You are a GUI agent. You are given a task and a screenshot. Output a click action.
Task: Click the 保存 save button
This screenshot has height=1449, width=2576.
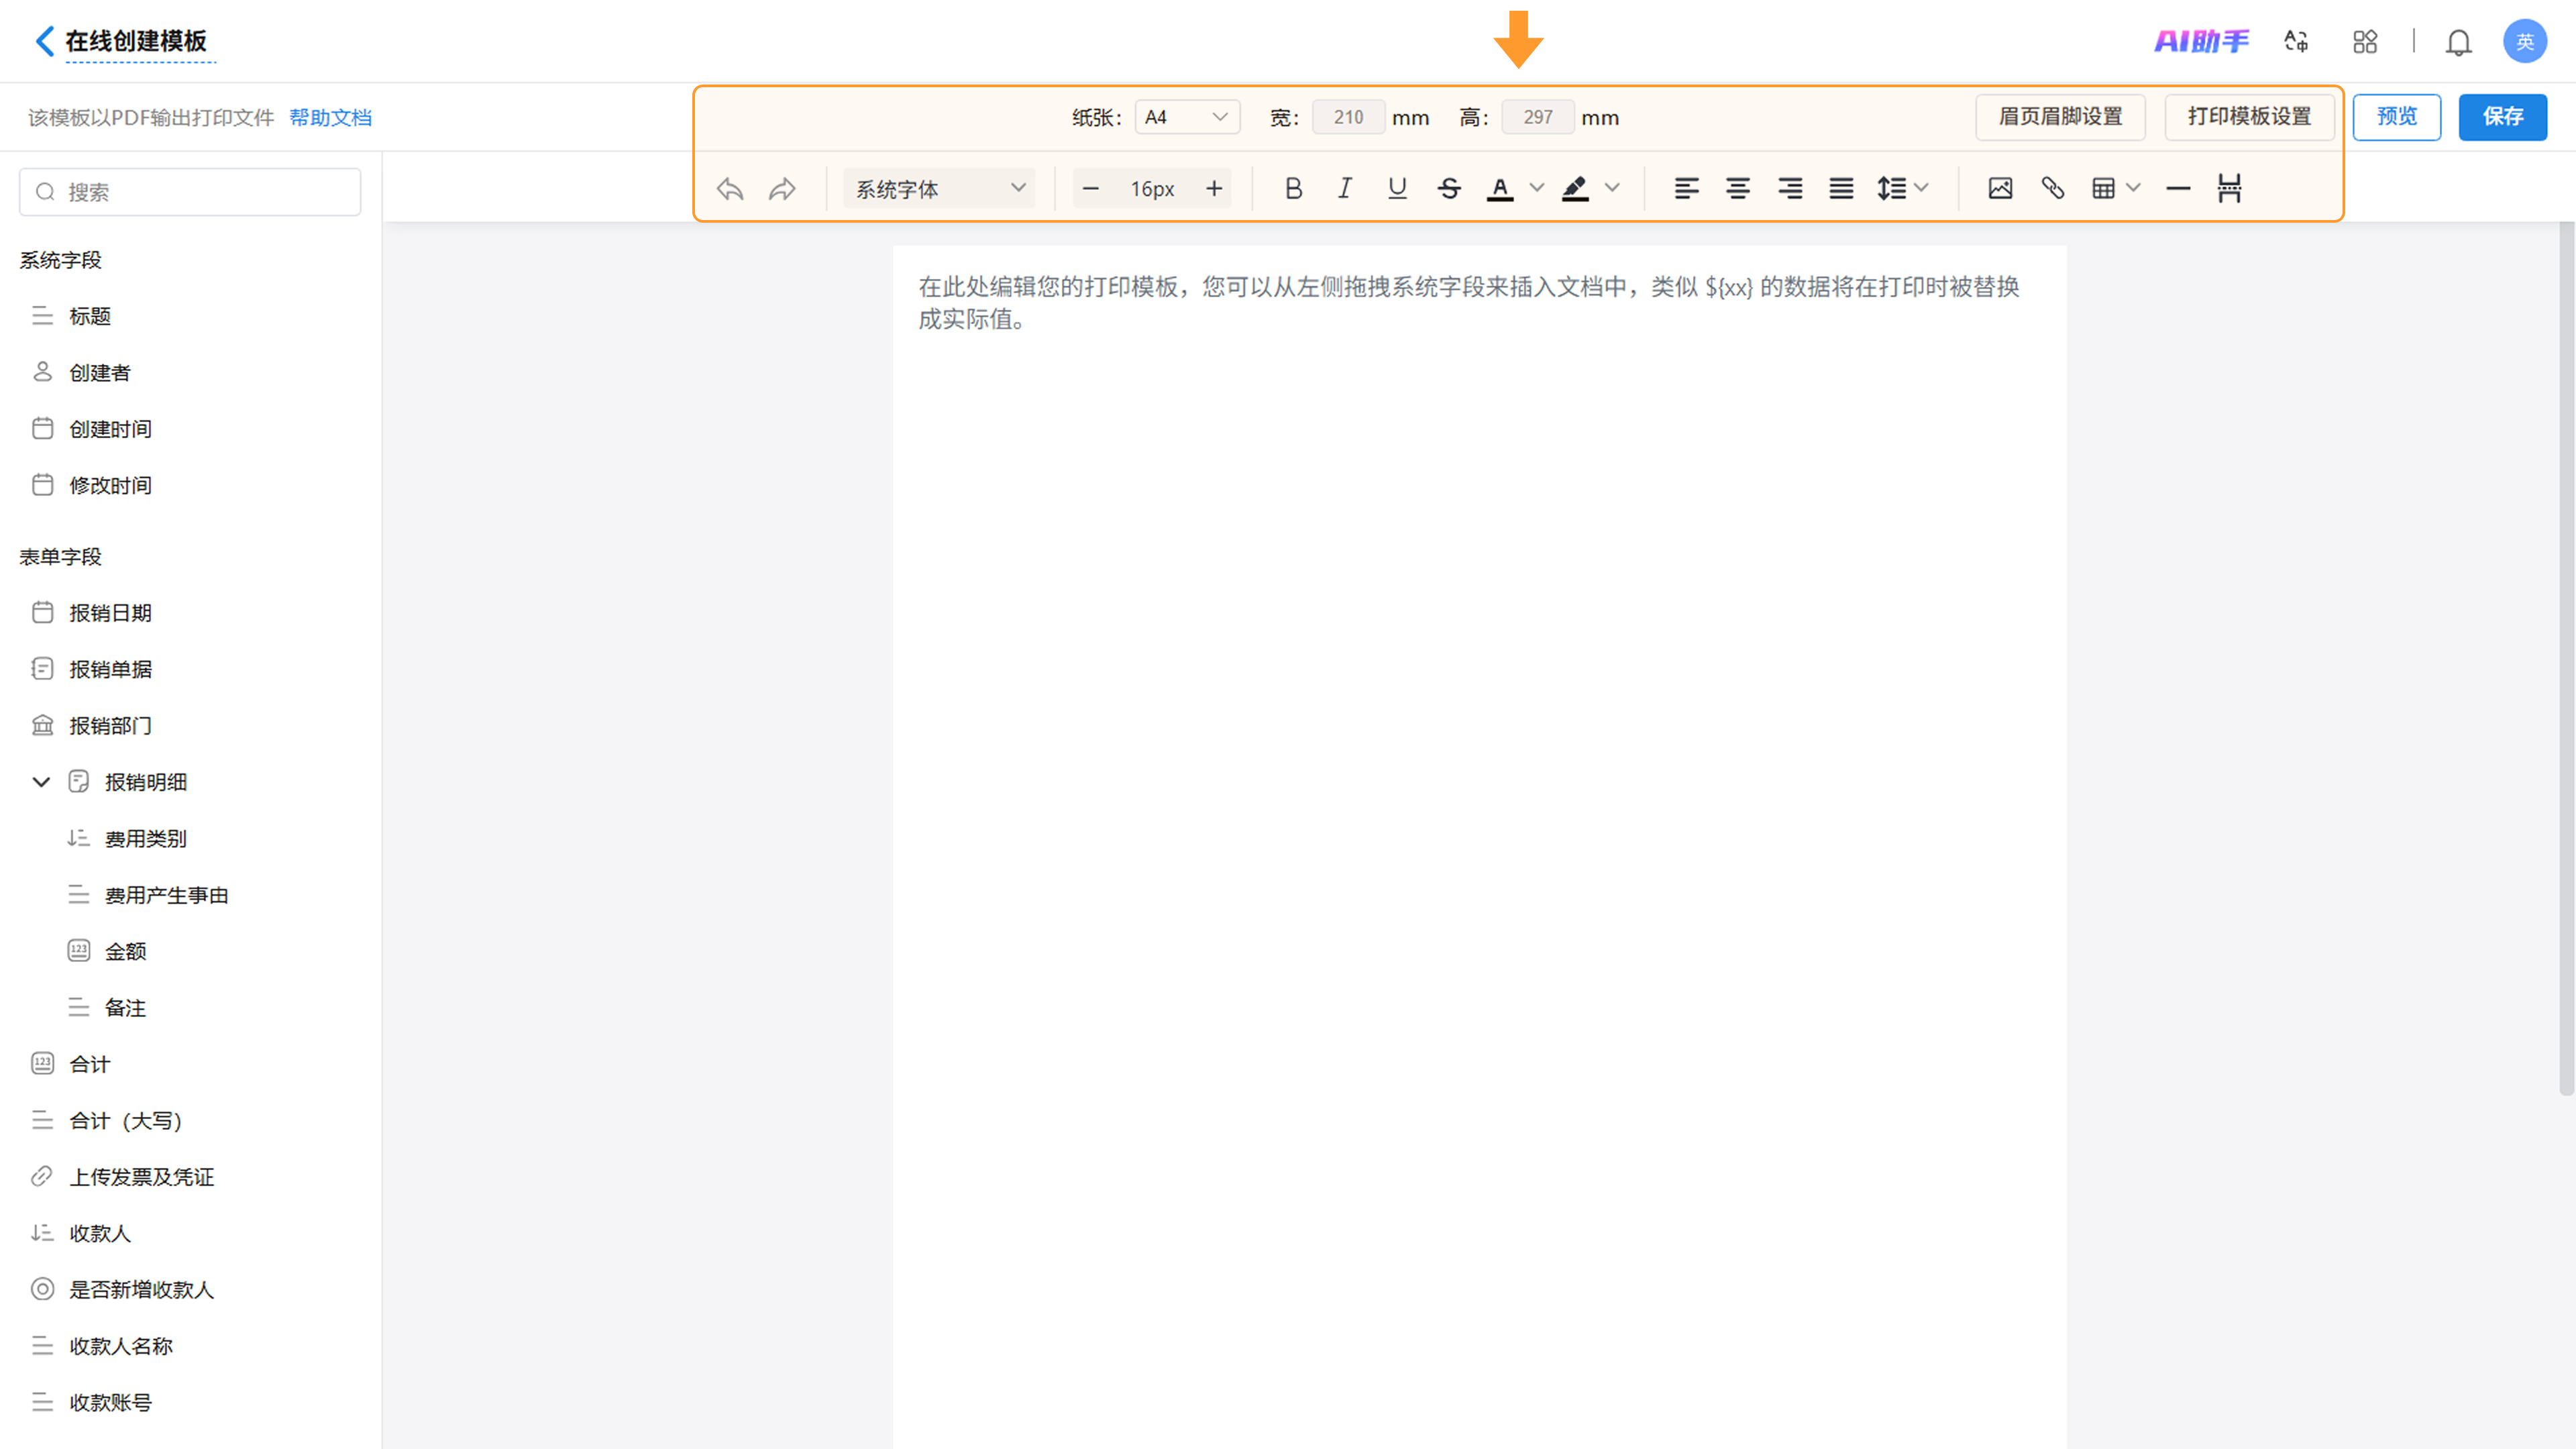[2502, 117]
